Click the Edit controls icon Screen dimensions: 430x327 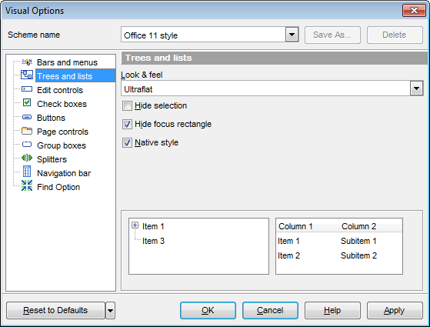(x=27, y=89)
